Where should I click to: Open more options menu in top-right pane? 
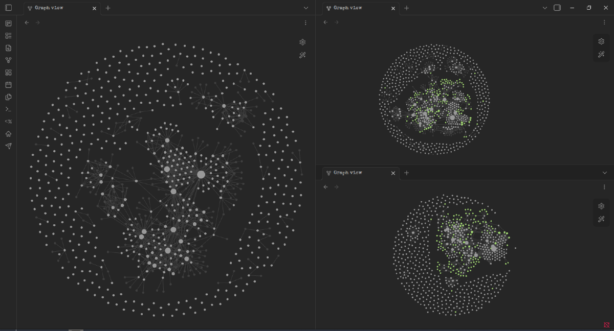click(604, 22)
